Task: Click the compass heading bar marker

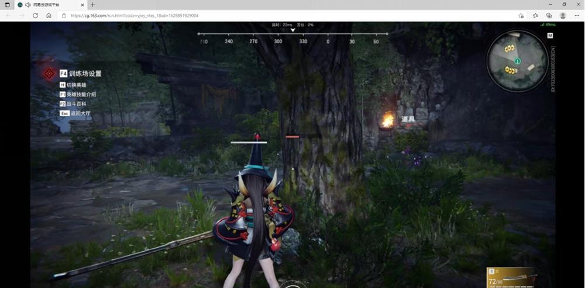Action: click(x=293, y=30)
